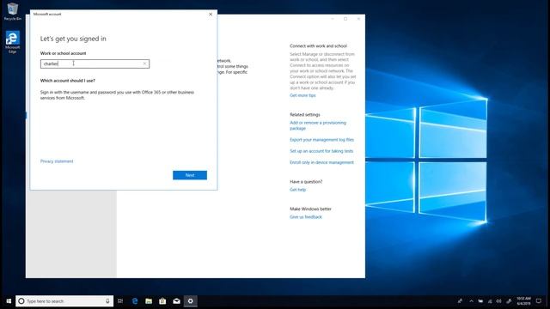550x309 pixels.
Task: Click the 'Related settings' heading
Action: [305, 114]
